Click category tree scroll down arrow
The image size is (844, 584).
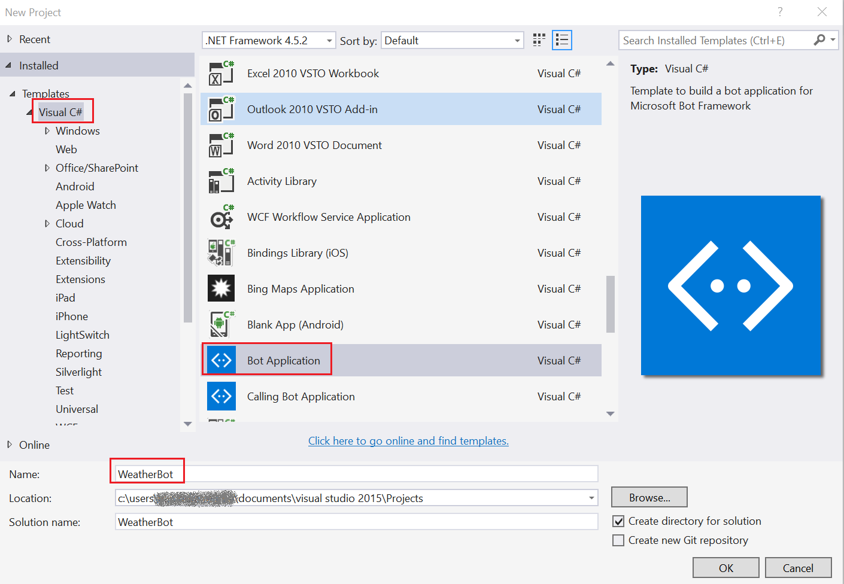[x=188, y=424]
